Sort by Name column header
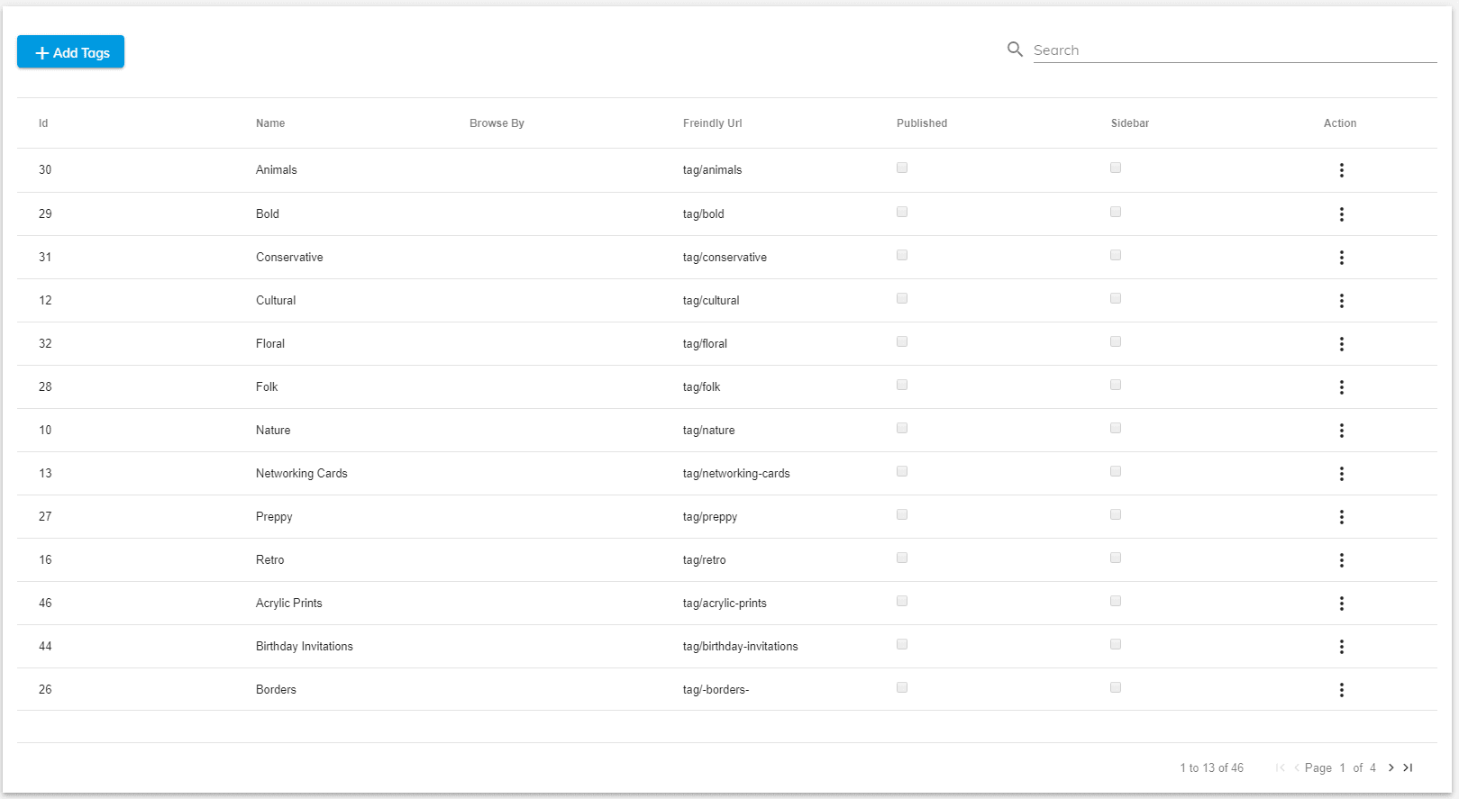The image size is (1459, 799). (270, 123)
